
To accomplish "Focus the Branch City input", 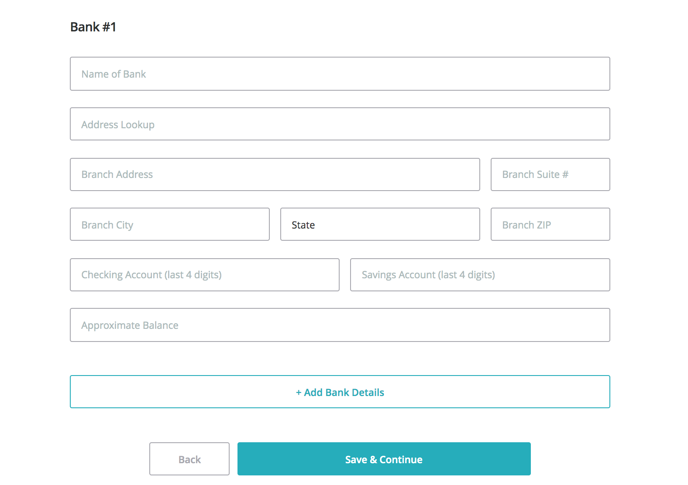I will [169, 224].
